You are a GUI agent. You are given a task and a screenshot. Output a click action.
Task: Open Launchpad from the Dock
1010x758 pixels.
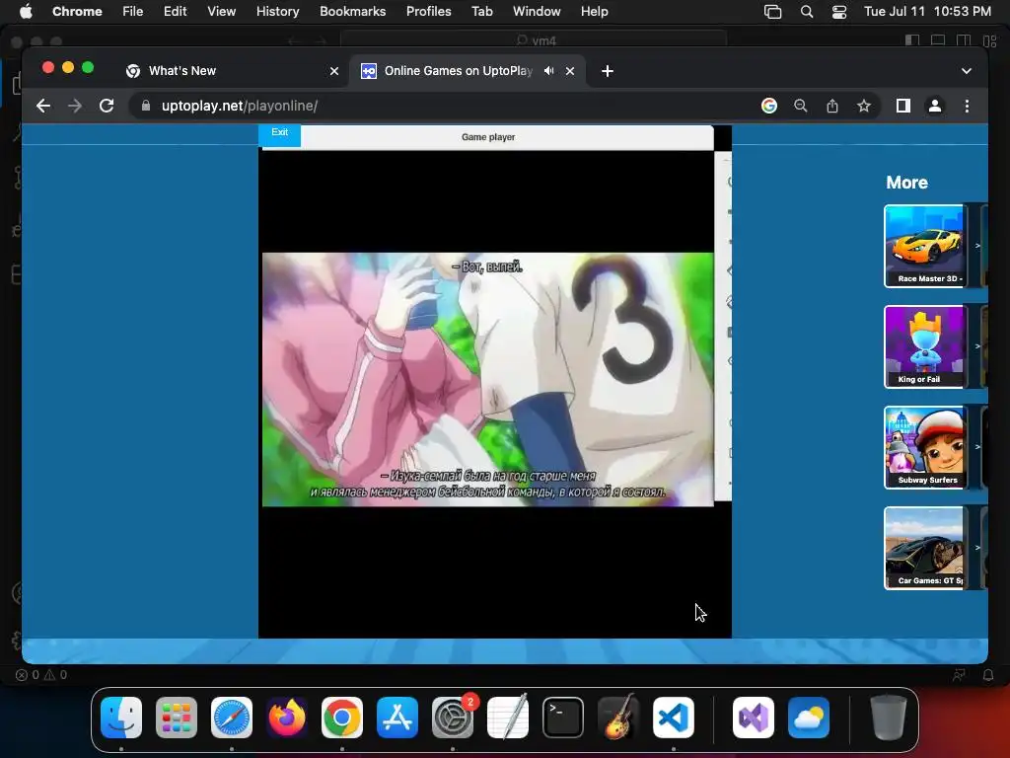coord(177,718)
